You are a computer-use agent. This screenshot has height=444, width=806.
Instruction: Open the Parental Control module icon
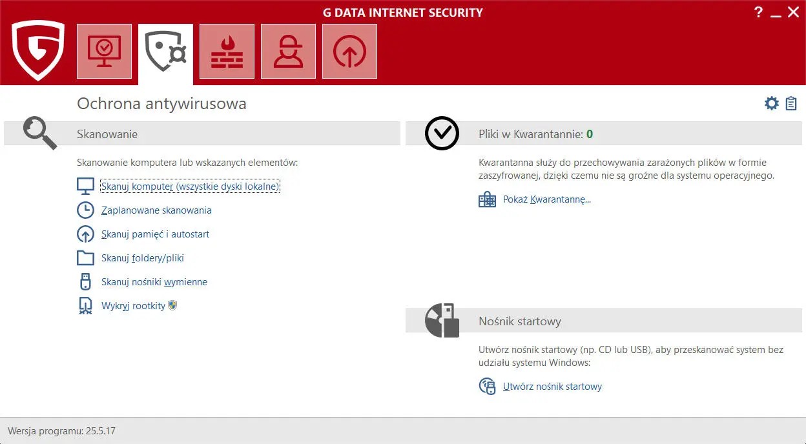pyautogui.click(x=288, y=51)
